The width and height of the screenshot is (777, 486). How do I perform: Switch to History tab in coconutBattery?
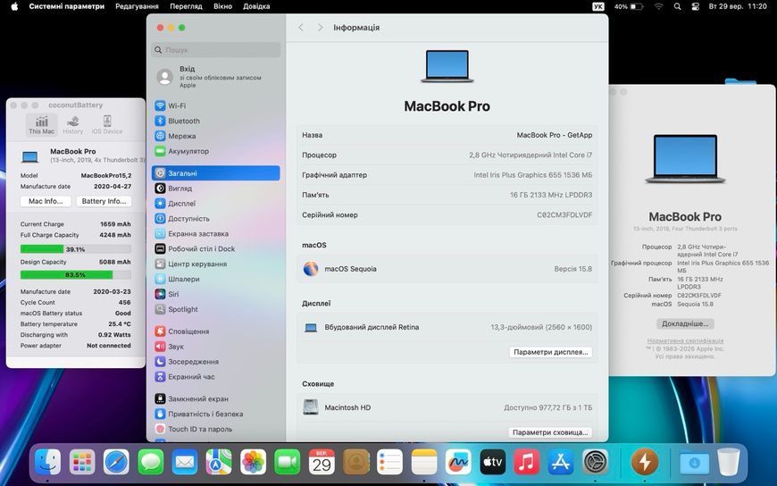73,125
